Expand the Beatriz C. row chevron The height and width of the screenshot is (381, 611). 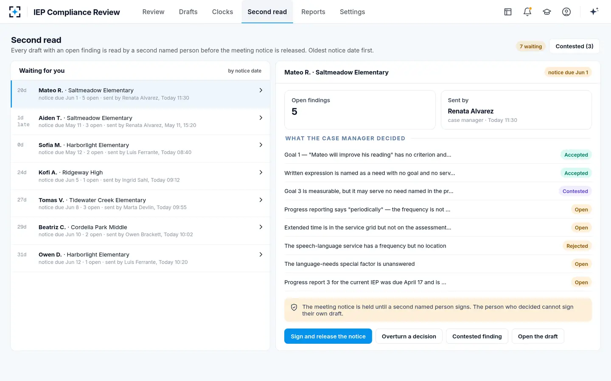click(261, 227)
